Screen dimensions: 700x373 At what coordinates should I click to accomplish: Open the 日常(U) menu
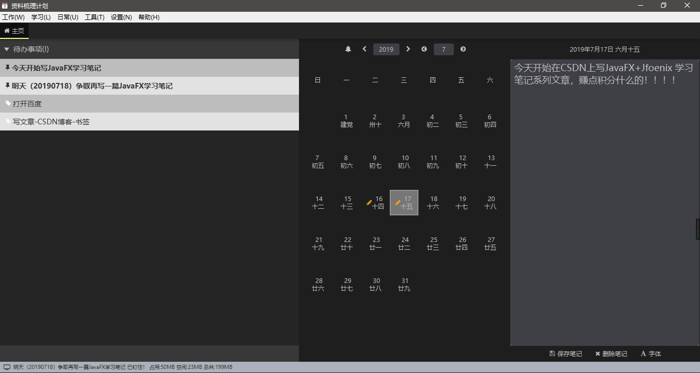(68, 17)
